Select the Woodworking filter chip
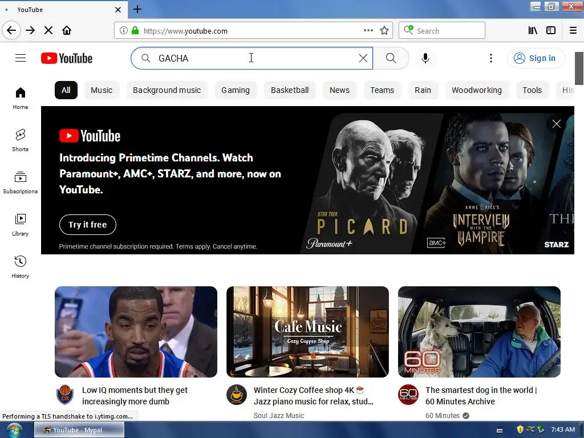The height and width of the screenshot is (438, 584). (x=477, y=90)
